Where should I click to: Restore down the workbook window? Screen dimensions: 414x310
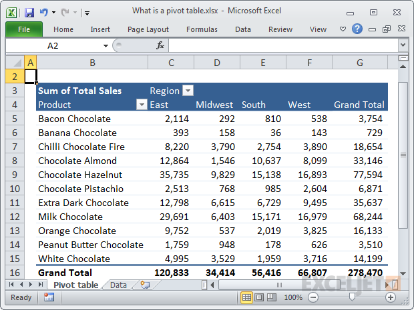(x=387, y=29)
